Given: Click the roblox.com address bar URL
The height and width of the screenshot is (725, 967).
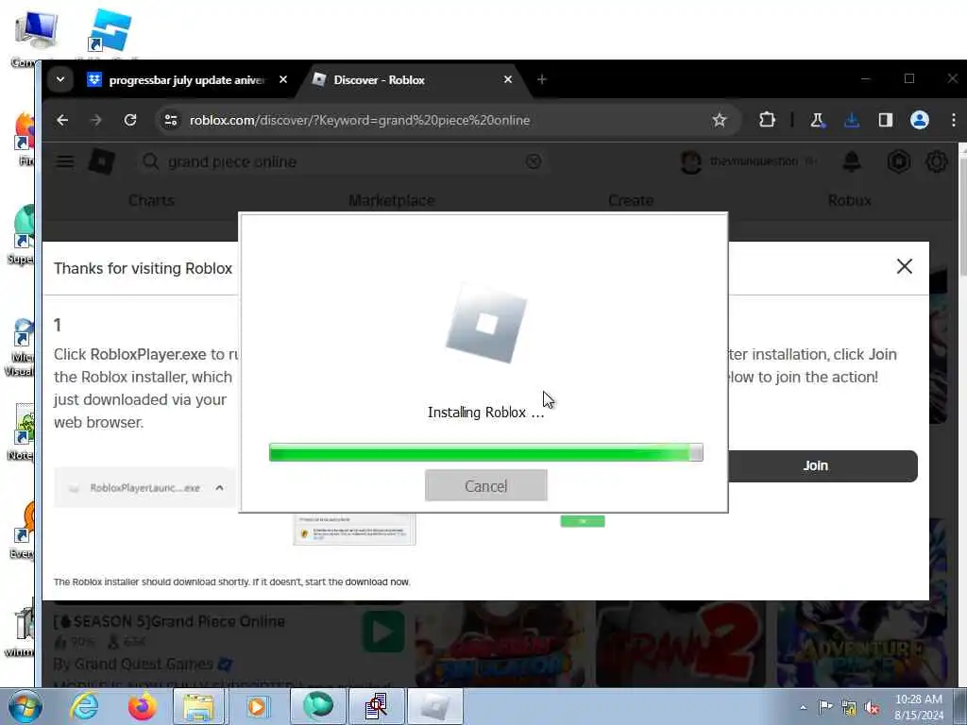Looking at the screenshot, I should (x=360, y=120).
